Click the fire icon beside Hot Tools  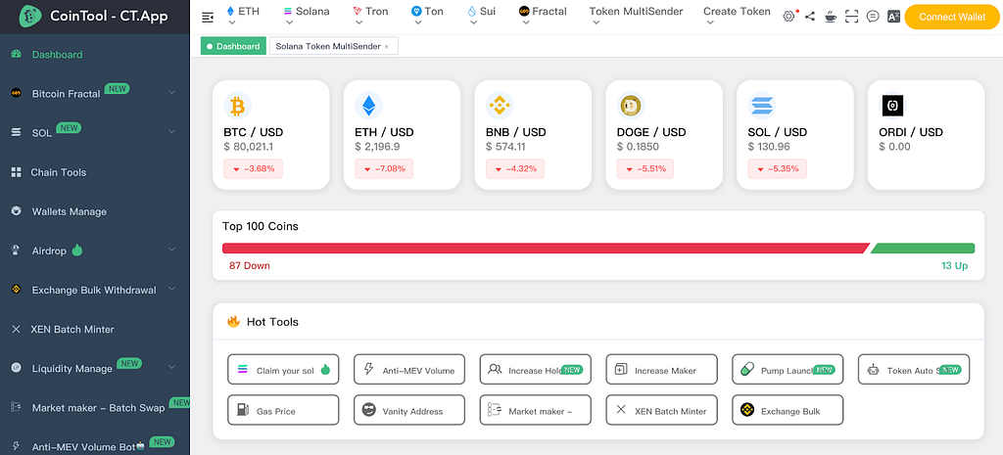coord(233,322)
